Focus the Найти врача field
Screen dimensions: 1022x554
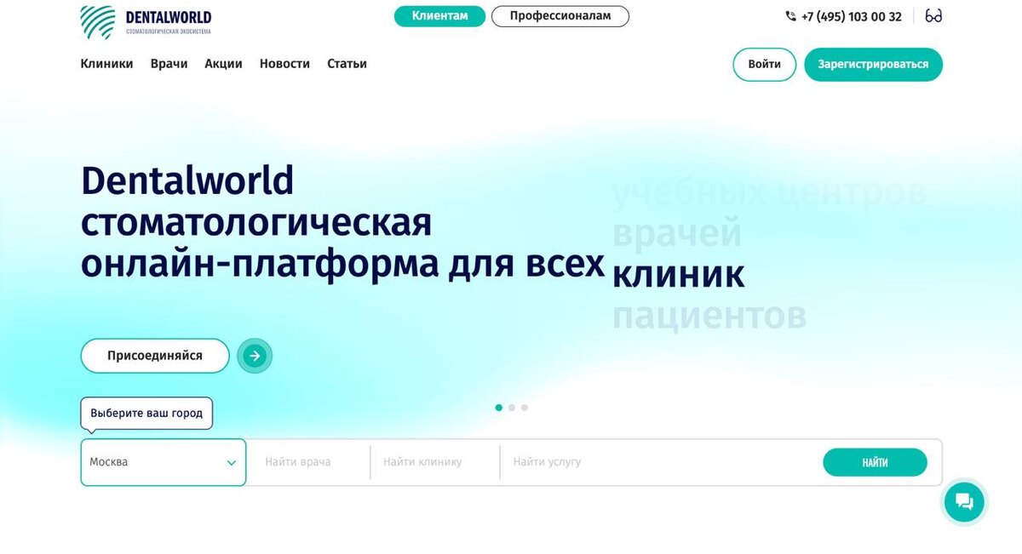click(308, 462)
